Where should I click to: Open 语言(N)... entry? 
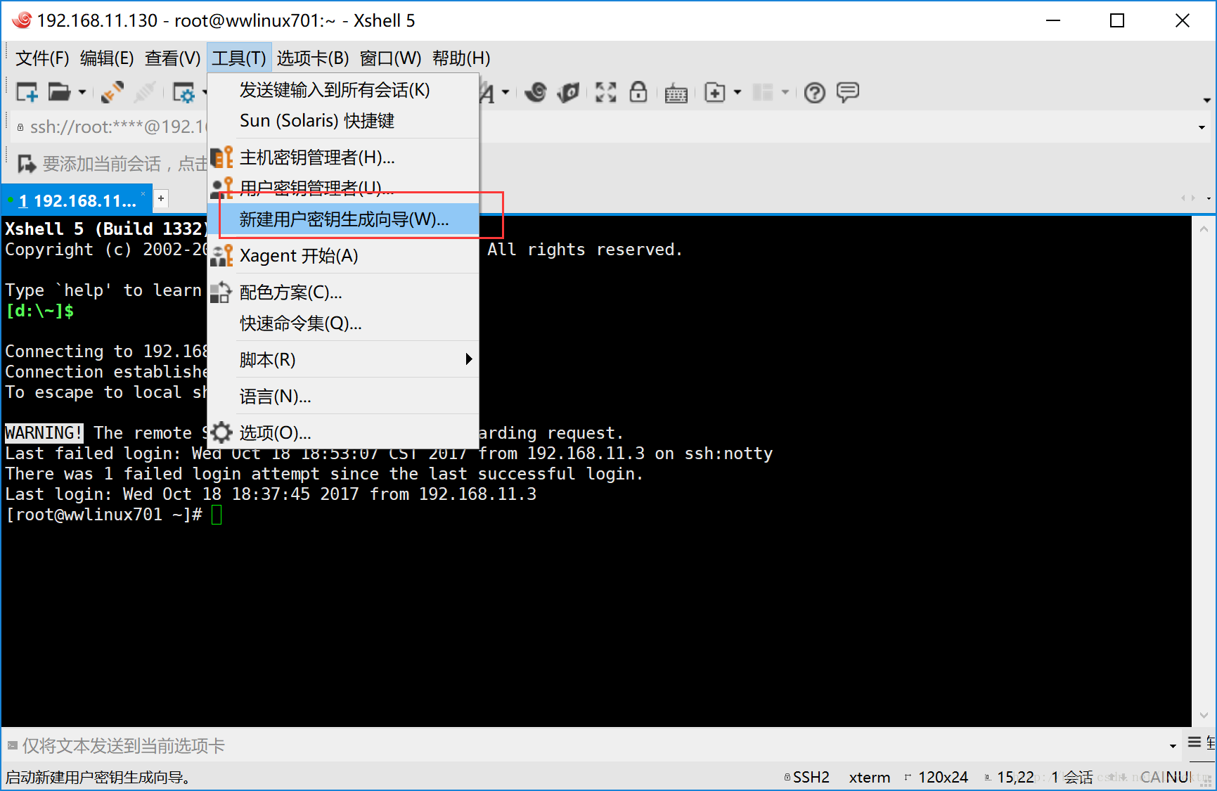pyautogui.click(x=344, y=397)
